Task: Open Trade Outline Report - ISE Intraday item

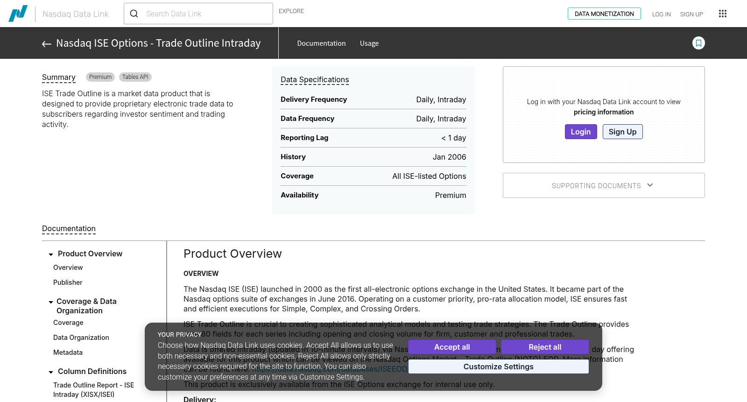Action: coord(93,390)
